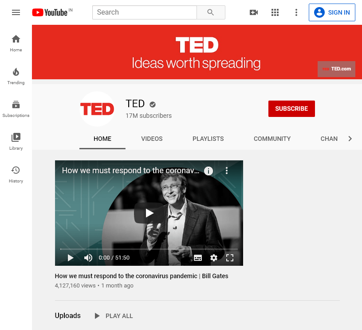Focus the Search input field
This screenshot has height=330, width=362.
coord(145,12)
